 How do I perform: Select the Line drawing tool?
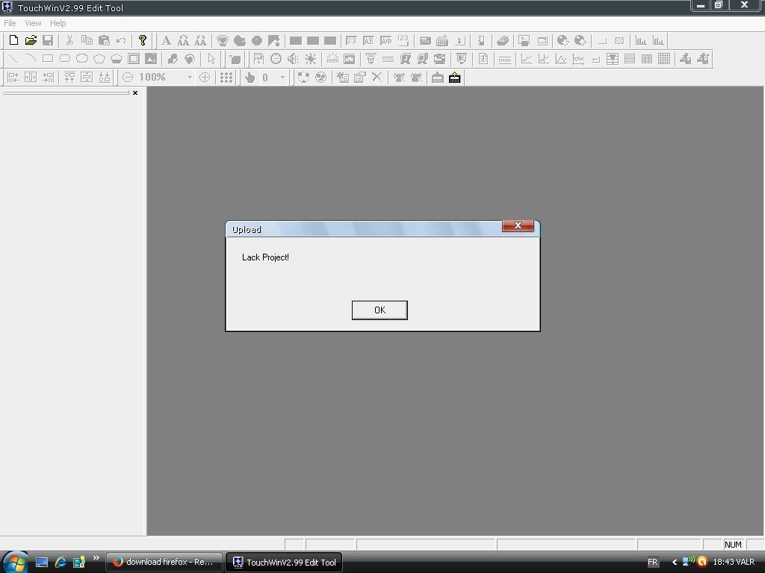click(13, 59)
